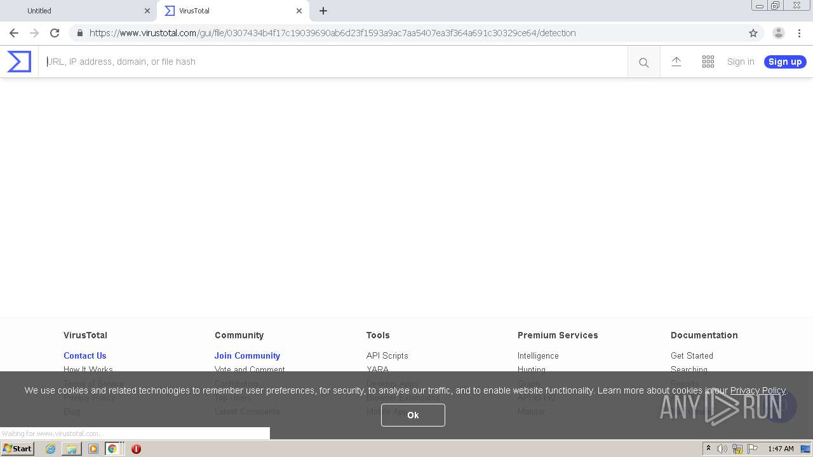Image resolution: width=813 pixels, height=457 pixels.
Task: Open Contact Us link
Action: pyautogui.click(x=85, y=355)
